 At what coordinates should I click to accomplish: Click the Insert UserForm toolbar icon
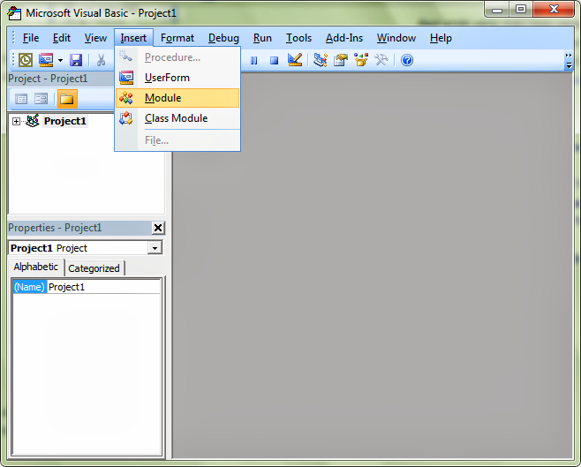[46, 60]
